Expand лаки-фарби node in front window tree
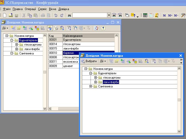 (x=95, y=82)
